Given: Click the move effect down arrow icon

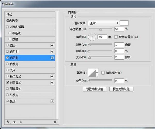Looking at the screenshot, I should pos(21,122).
